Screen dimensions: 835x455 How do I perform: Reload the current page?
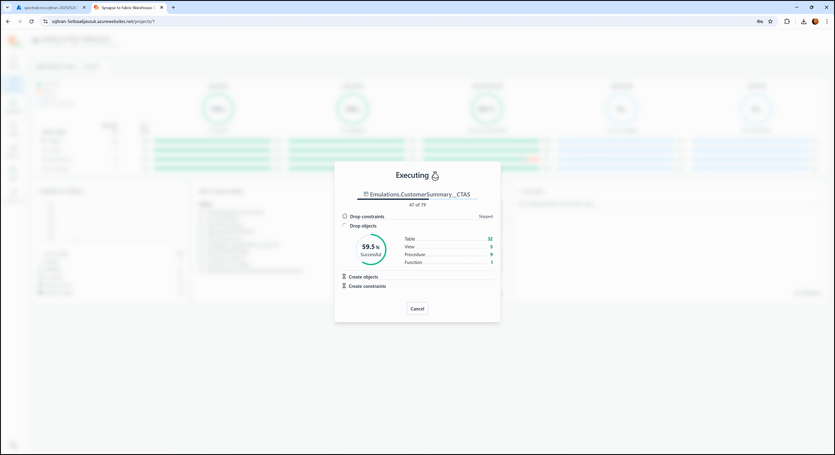(x=31, y=21)
